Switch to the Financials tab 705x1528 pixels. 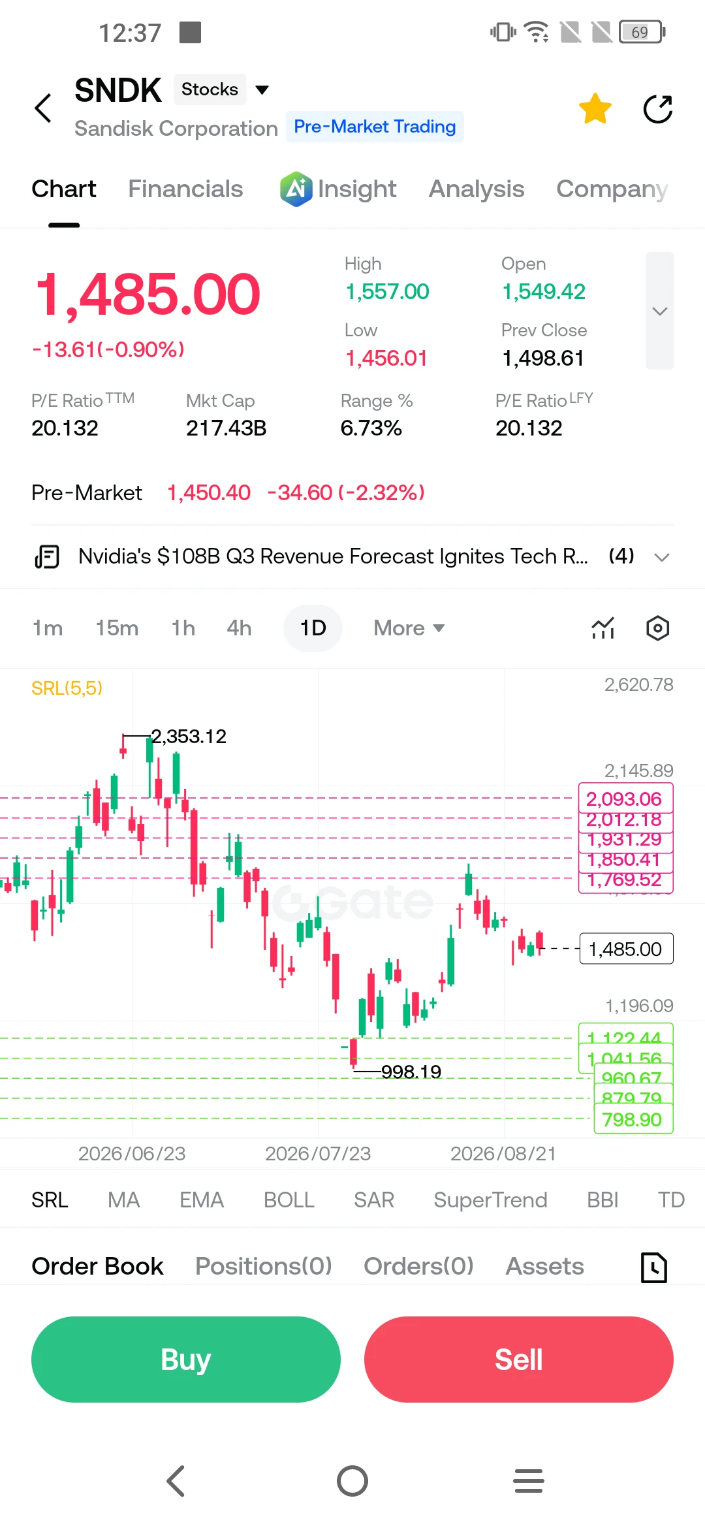pos(185,189)
